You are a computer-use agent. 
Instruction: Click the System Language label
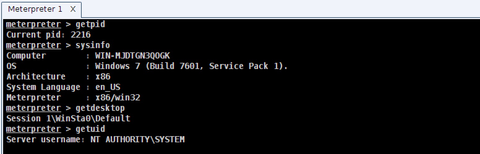point(43,87)
